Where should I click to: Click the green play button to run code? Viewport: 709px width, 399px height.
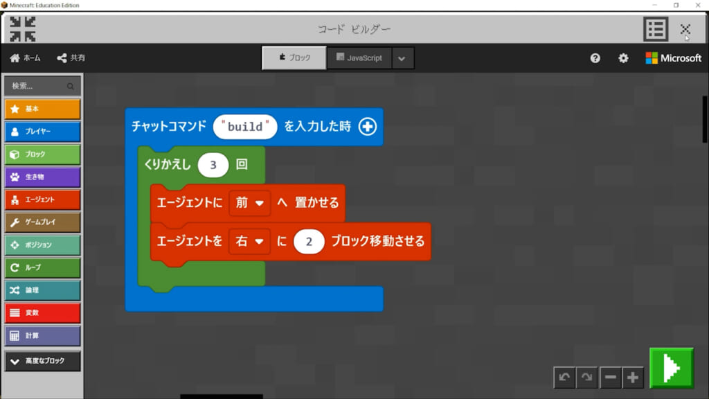pos(671,368)
